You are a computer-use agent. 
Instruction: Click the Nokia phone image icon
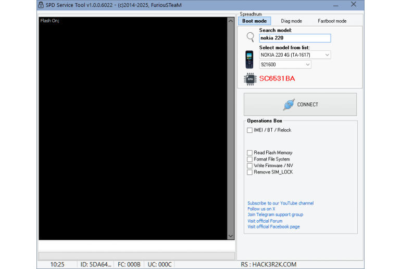(249, 60)
